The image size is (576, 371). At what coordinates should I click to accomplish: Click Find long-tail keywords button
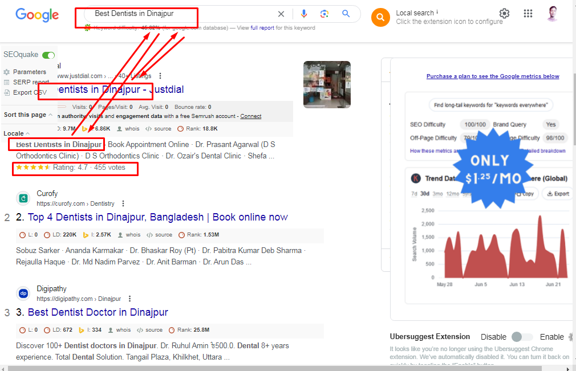pyautogui.click(x=491, y=105)
